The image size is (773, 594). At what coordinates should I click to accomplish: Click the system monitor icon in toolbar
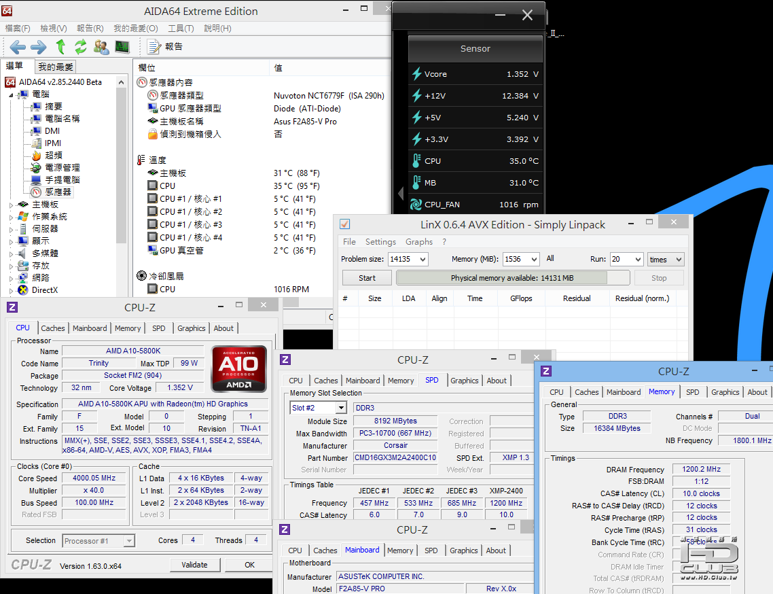pos(122,47)
